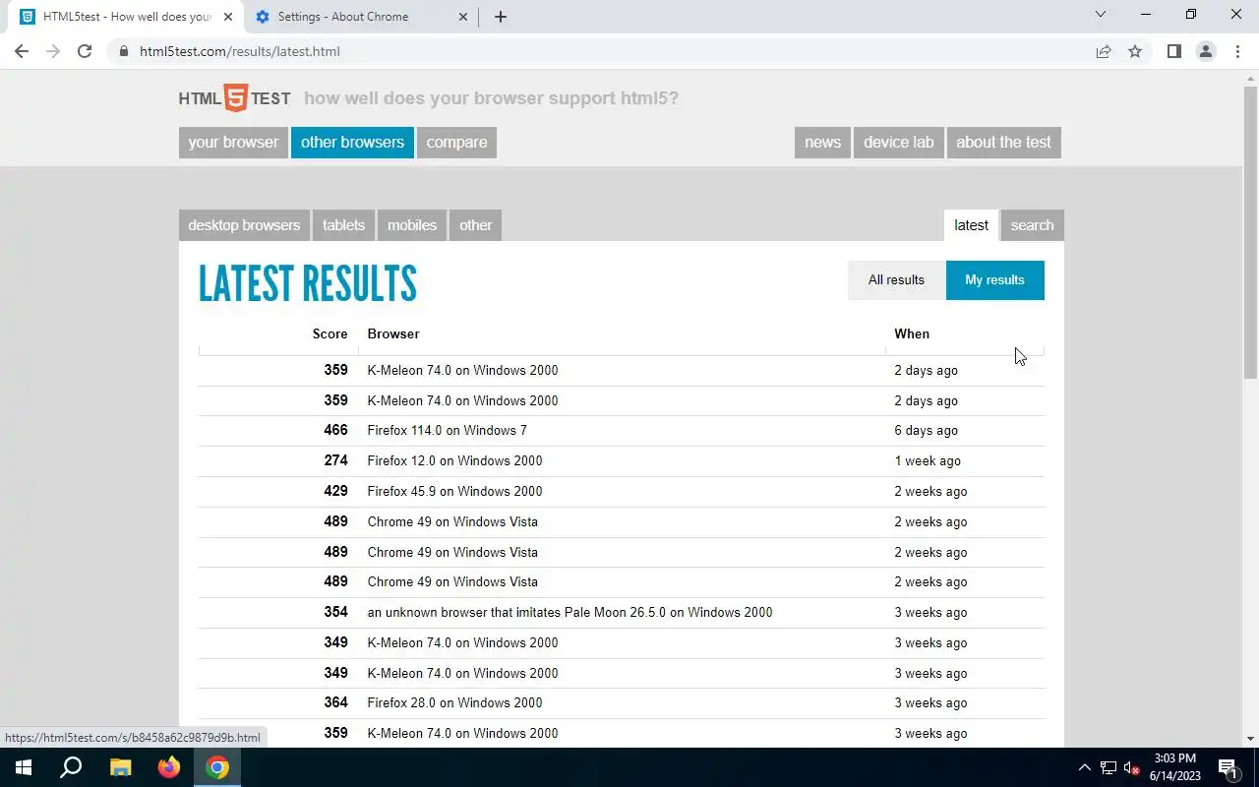The image size is (1259, 787).
Task: Open the Chrome three-dot menu
Action: click(1237, 51)
